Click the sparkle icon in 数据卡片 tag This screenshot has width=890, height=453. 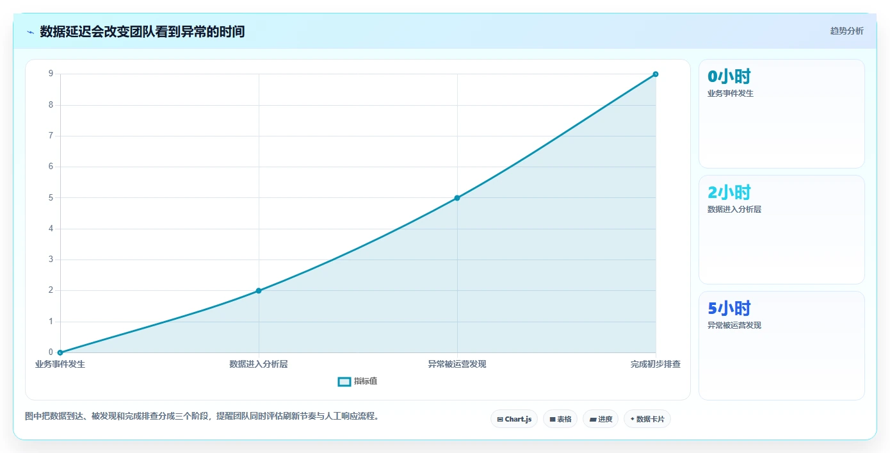[x=632, y=419]
